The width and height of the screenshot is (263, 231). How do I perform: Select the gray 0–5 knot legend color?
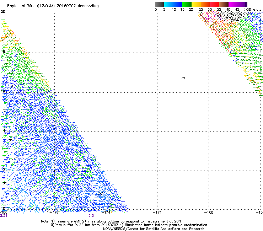coord(159,4)
